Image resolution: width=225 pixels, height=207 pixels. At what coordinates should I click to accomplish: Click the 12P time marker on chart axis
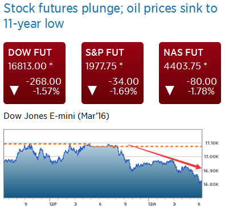(x=53, y=204)
